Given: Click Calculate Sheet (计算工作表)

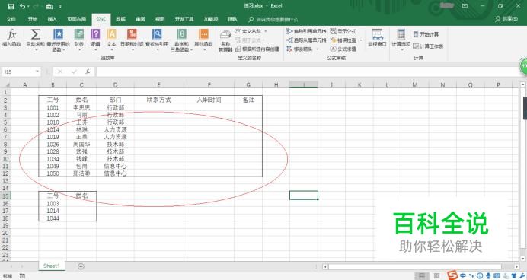Looking at the screenshot, I should point(428,46).
